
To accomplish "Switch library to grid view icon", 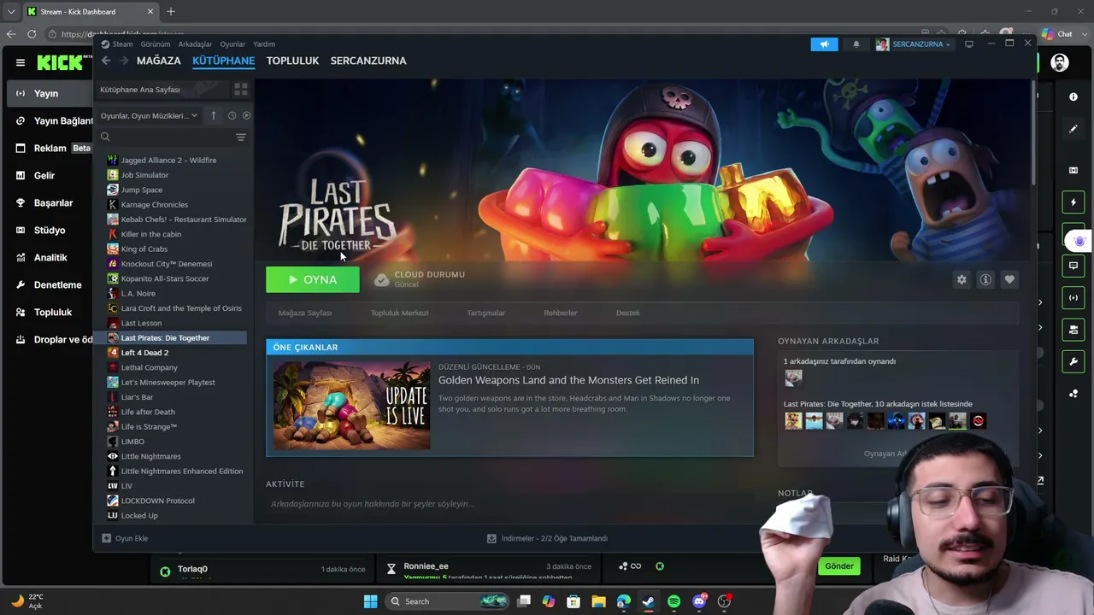I will tap(241, 89).
